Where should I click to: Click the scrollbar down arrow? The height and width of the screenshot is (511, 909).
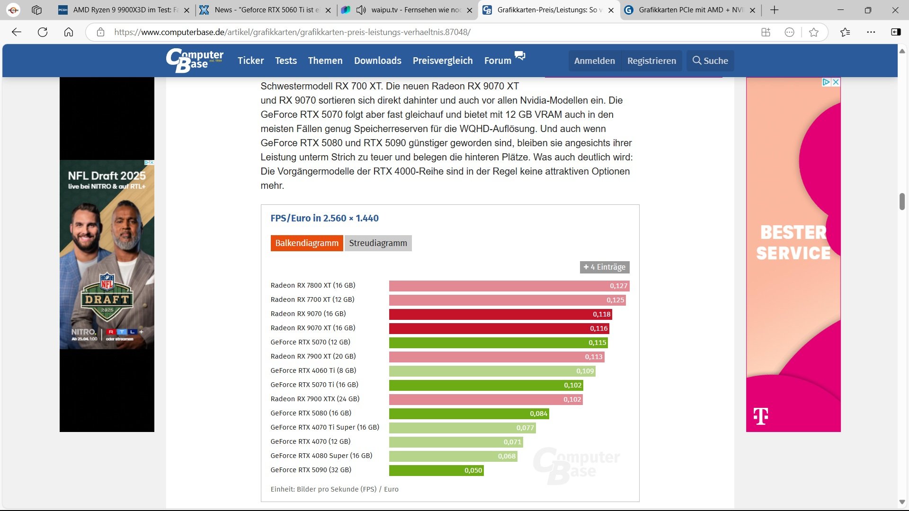(902, 502)
